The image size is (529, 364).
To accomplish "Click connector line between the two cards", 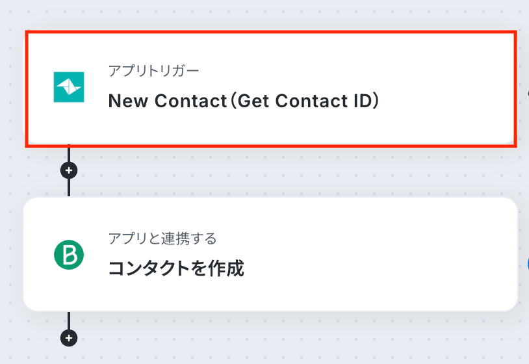I will tap(68, 187).
